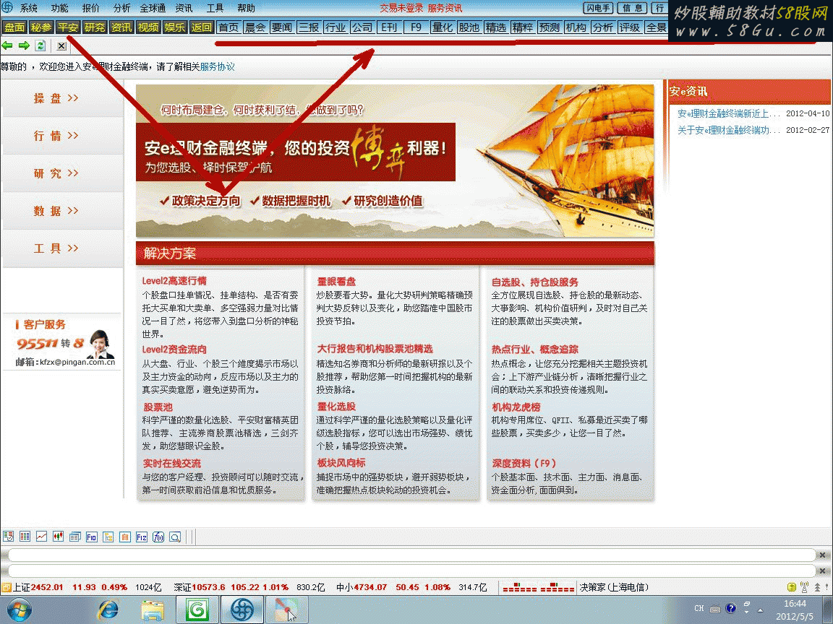Click the green back arrow icon
The image size is (833, 624).
point(7,45)
